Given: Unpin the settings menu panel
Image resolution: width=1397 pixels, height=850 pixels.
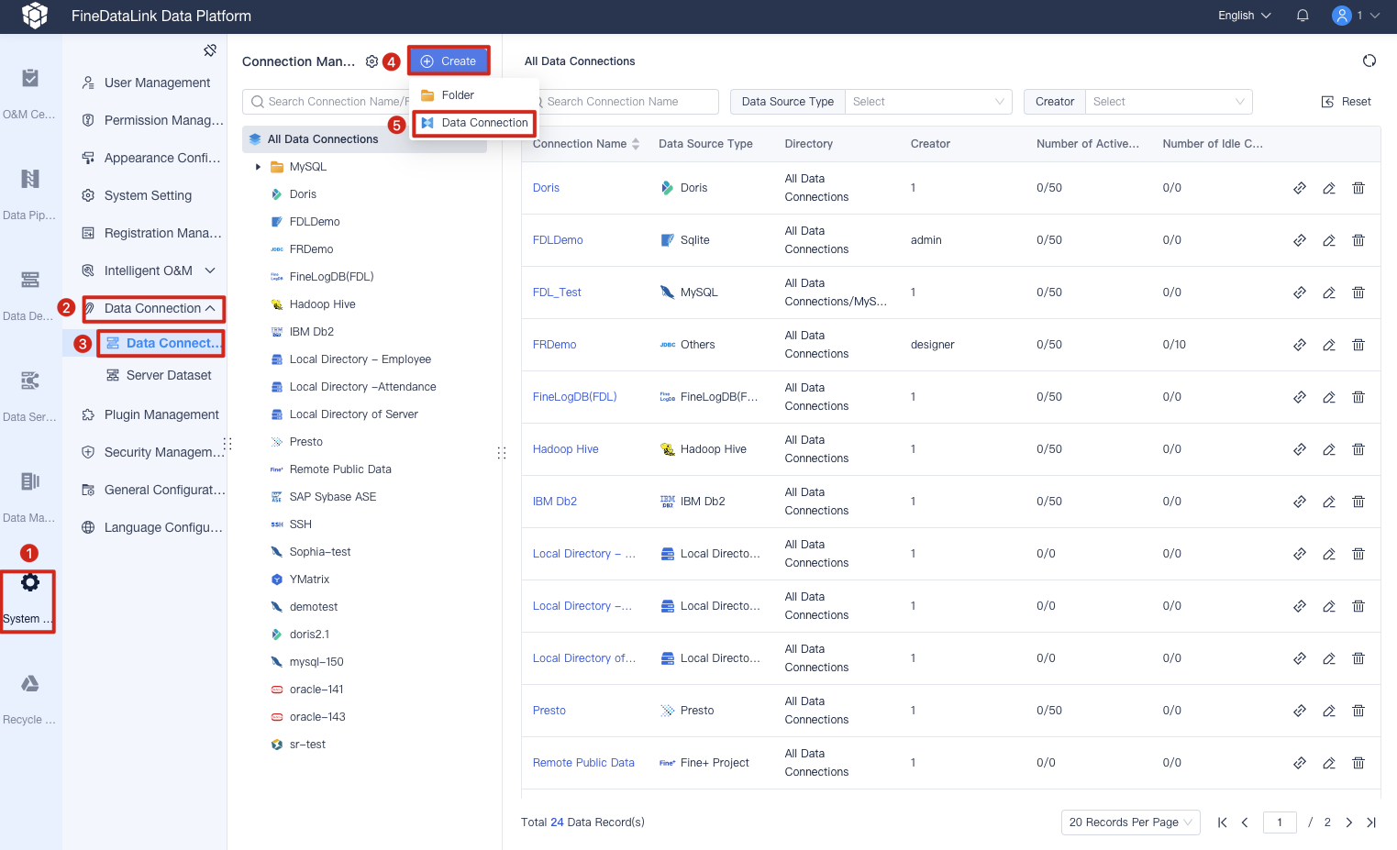Looking at the screenshot, I should (210, 50).
